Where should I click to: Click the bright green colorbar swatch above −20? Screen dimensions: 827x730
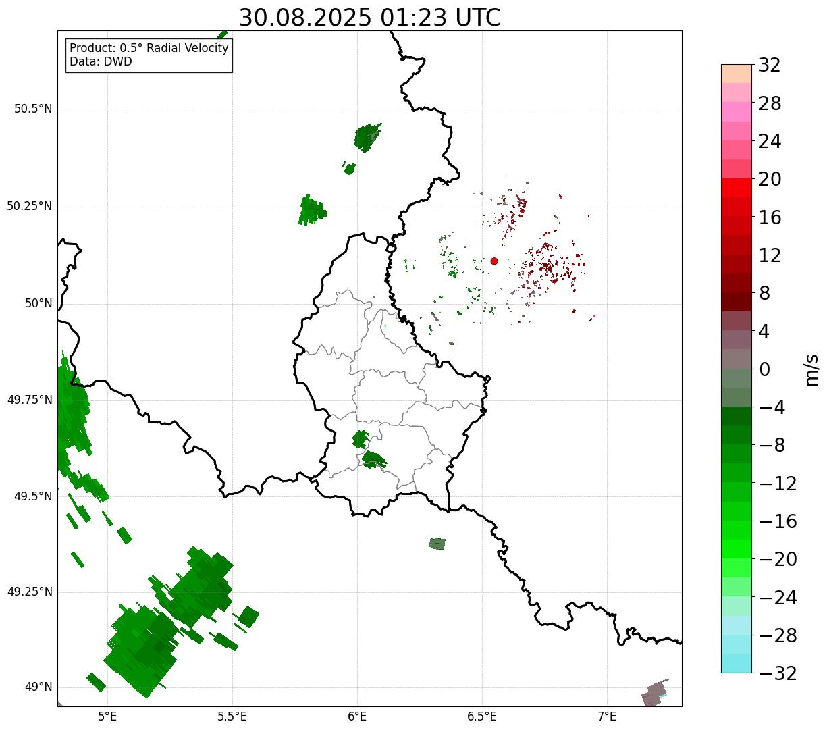point(737,549)
